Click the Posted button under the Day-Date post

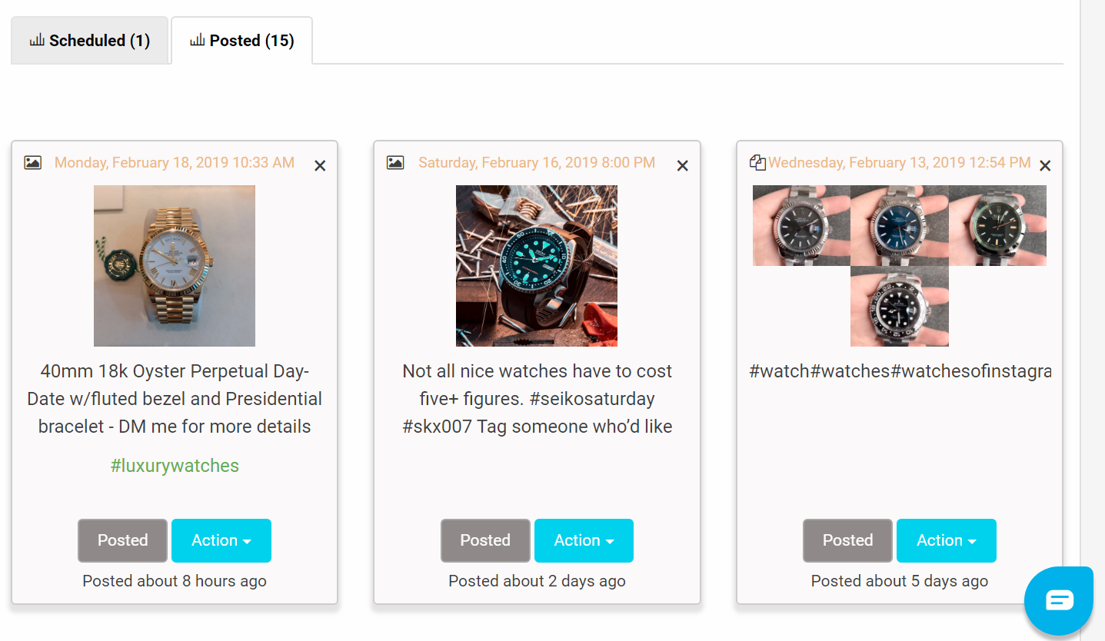122,540
